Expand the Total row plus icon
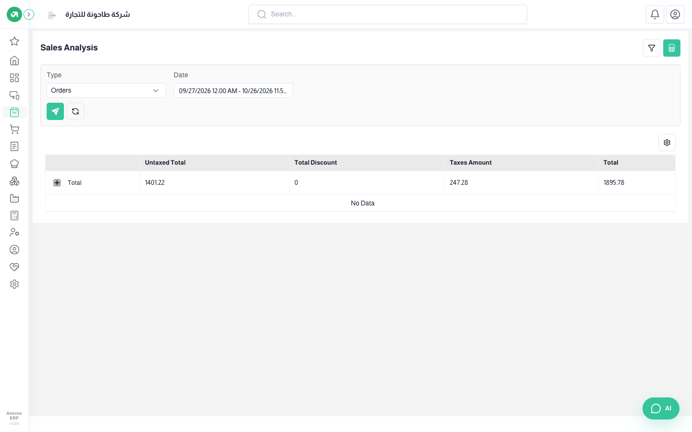 click(57, 183)
